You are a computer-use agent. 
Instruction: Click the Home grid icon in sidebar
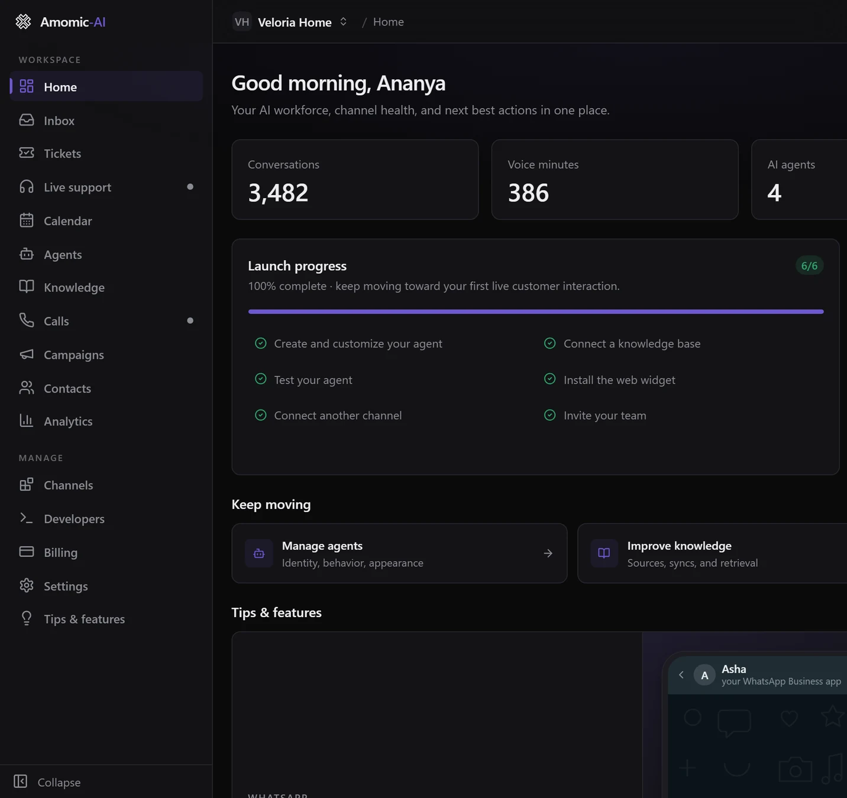pos(27,86)
